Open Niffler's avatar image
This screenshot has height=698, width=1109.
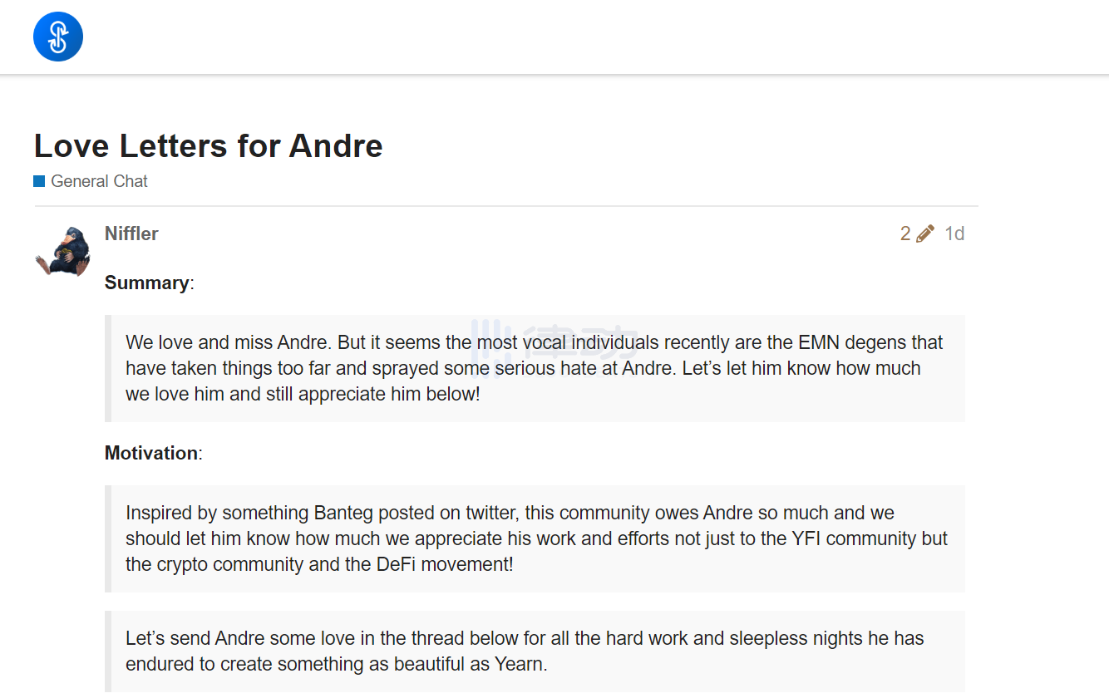click(x=63, y=251)
